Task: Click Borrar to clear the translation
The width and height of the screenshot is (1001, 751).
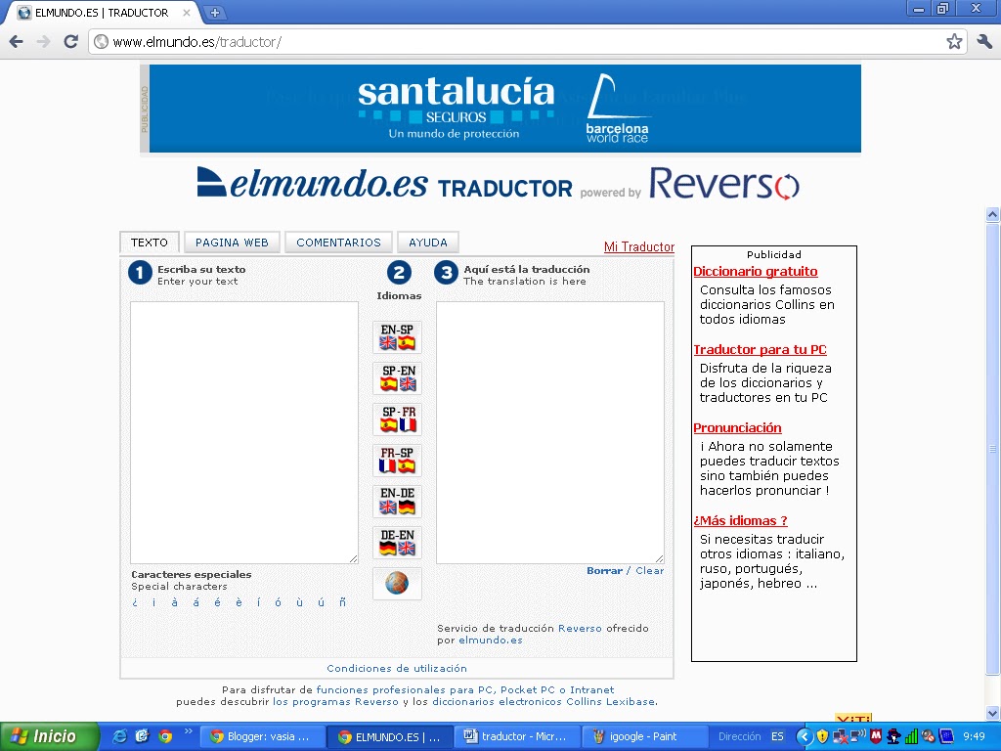Action: coord(604,571)
